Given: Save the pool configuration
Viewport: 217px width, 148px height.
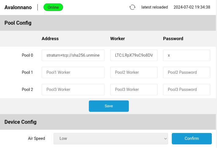Looking at the screenshot, I should pos(109,106).
